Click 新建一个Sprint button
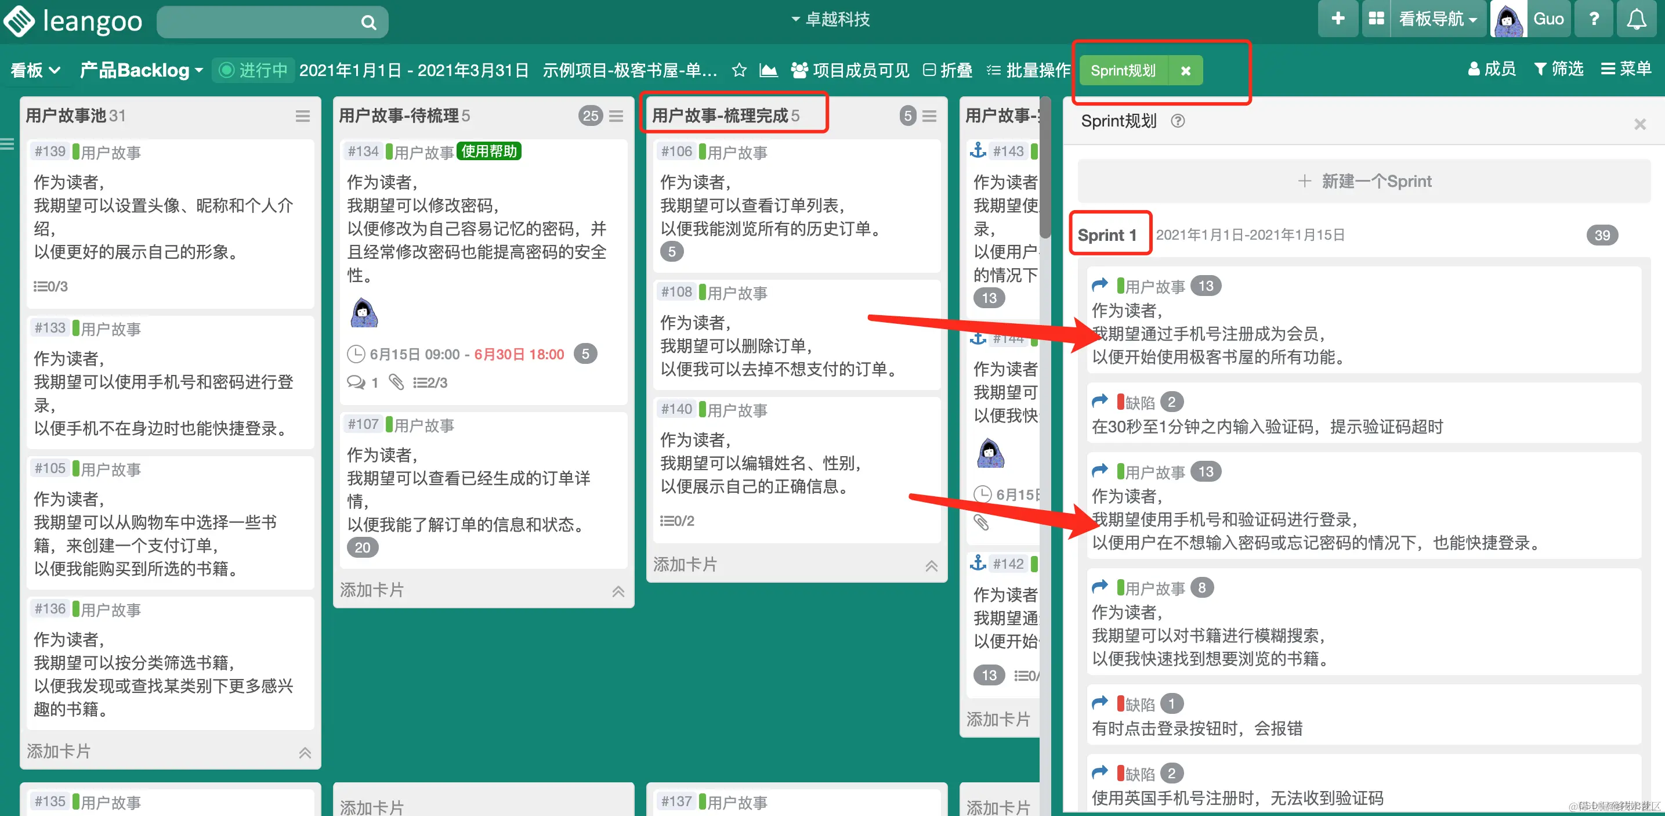This screenshot has height=816, width=1665. 1364,181
